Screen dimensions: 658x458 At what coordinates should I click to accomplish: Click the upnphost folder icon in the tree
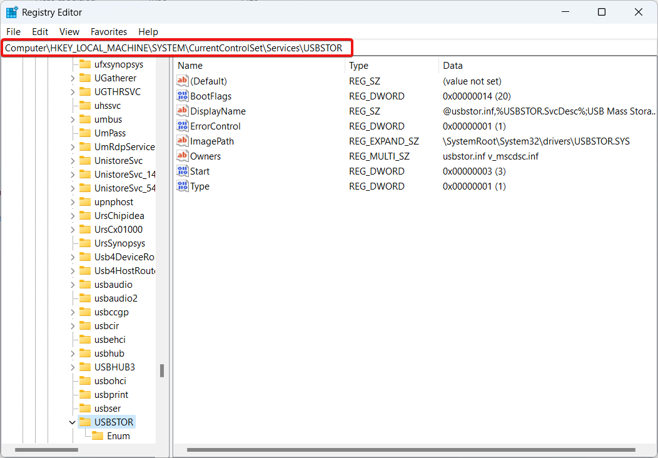84,201
